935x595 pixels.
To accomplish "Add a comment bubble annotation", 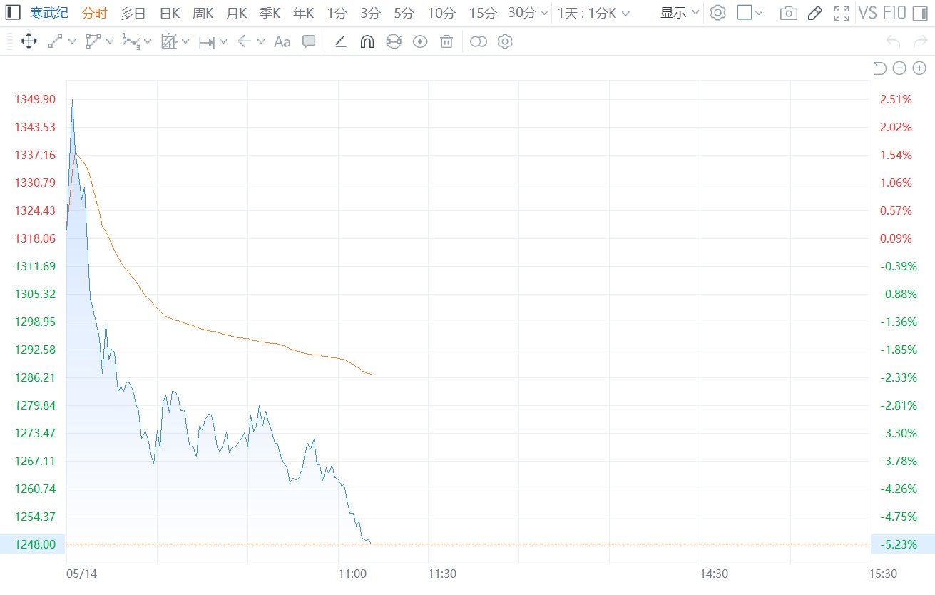I will pos(309,41).
